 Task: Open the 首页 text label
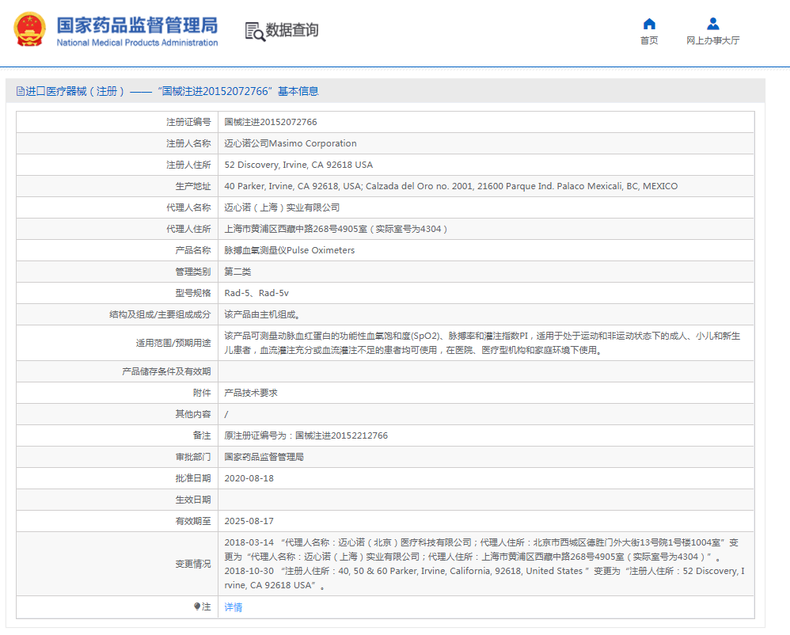tap(649, 40)
